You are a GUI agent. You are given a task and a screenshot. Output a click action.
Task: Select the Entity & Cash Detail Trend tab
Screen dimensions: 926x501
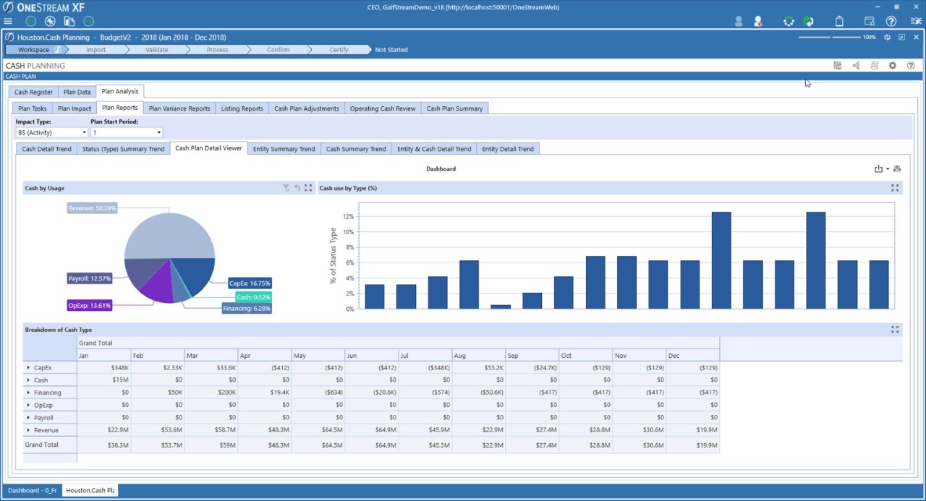tap(434, 149)
